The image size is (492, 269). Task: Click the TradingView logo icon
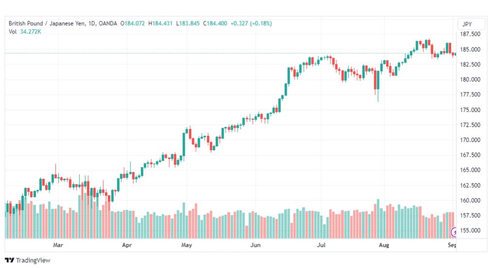click(9, 260)
